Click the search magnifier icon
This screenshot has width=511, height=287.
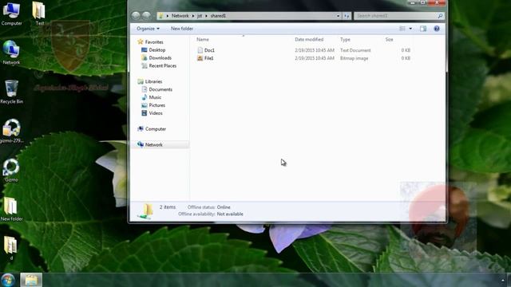(440, 16)
